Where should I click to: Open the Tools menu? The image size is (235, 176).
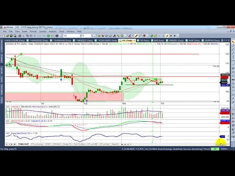pos(62,31)
